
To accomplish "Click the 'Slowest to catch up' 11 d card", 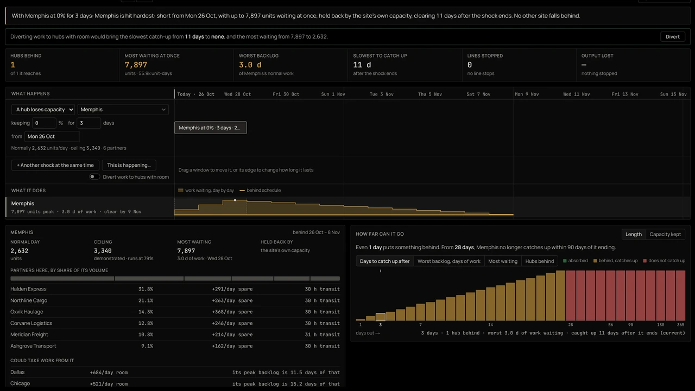I will (x=405, y=65).
